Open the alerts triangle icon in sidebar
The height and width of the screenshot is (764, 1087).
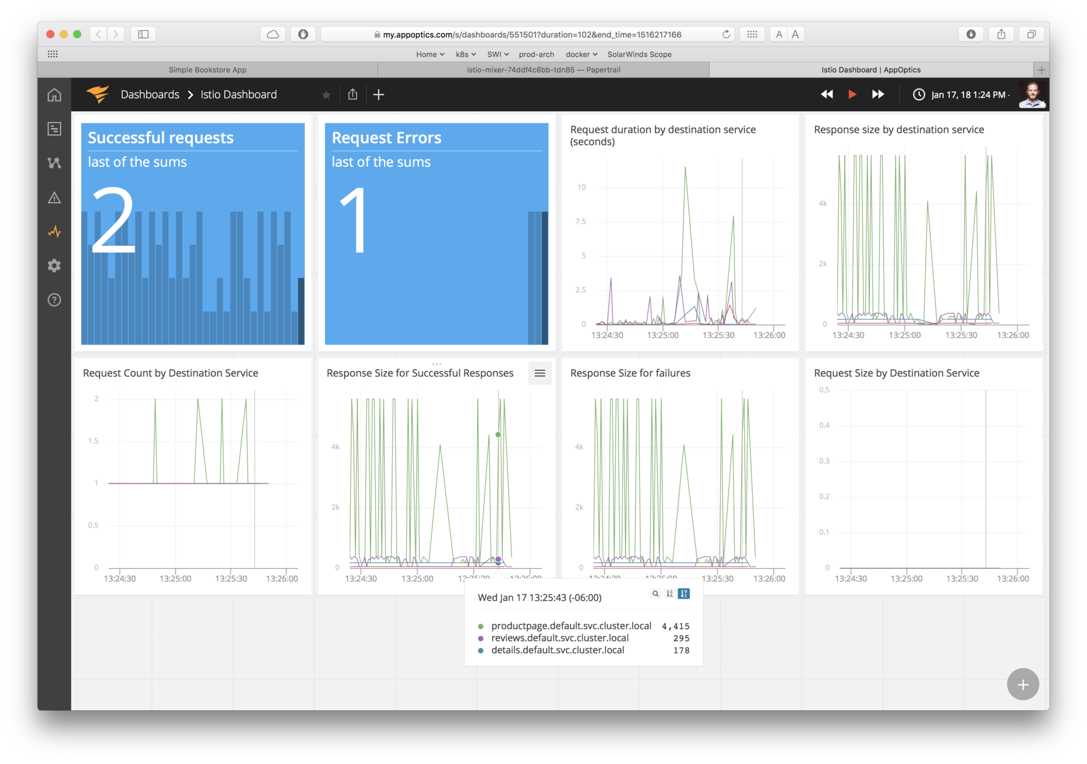point(54,198)
